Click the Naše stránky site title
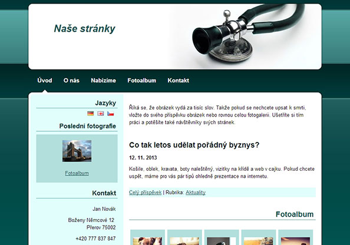Viewport: 350px width, 245px height. point(85,28)
